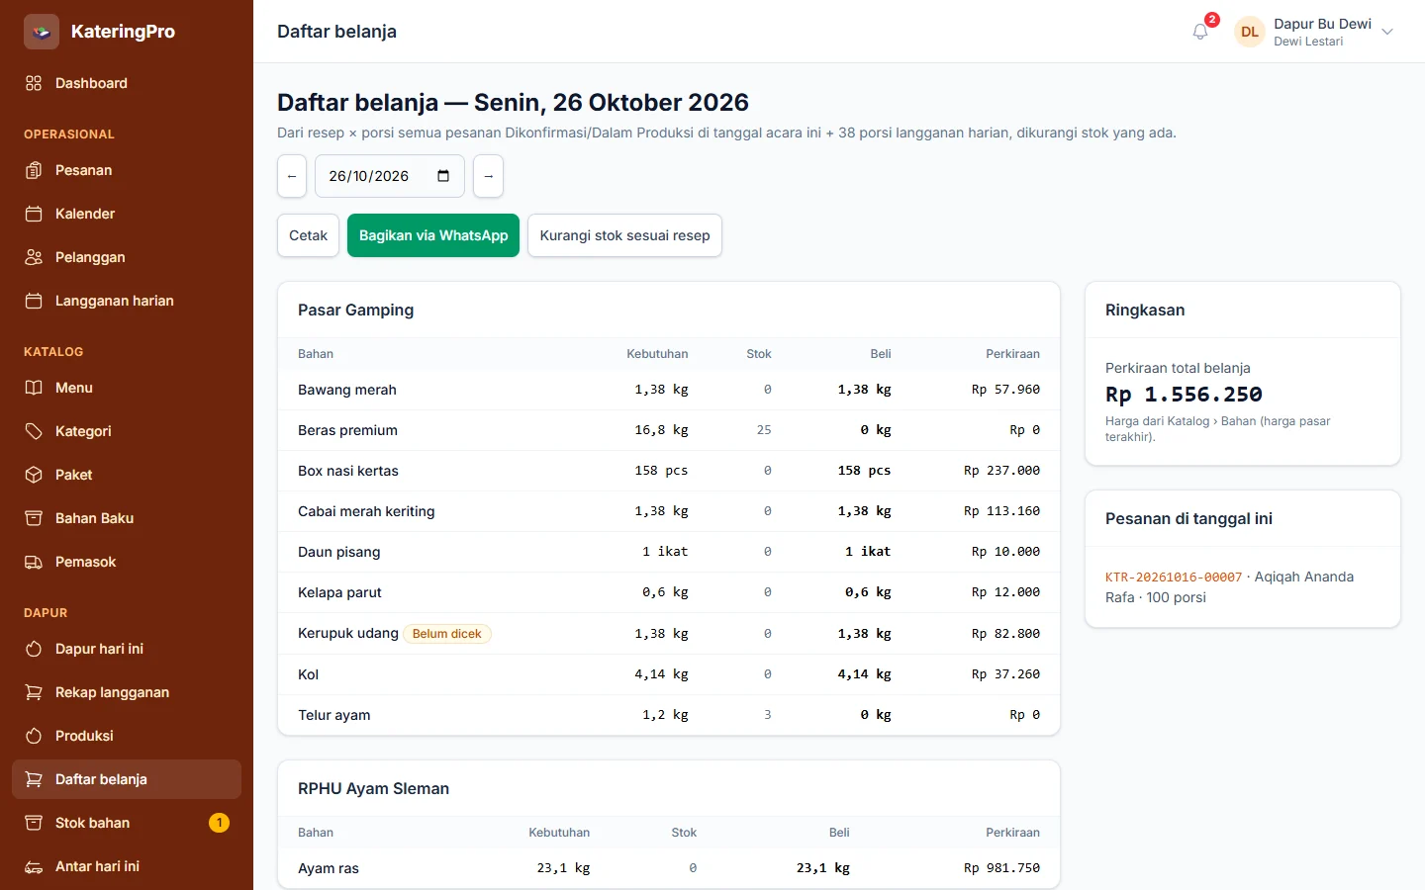Open the calendar picker icon in date field

(x=443, y=176)
